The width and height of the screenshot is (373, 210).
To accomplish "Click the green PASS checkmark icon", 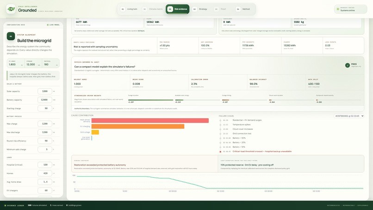I will [347, 65].
